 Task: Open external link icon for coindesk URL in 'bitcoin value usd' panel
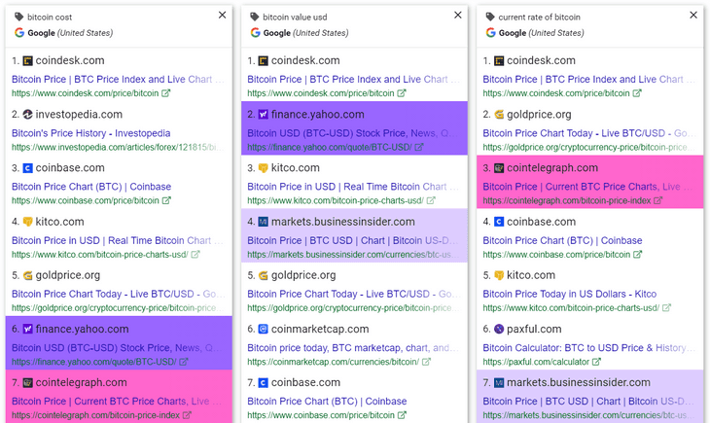tap(402, 92)
